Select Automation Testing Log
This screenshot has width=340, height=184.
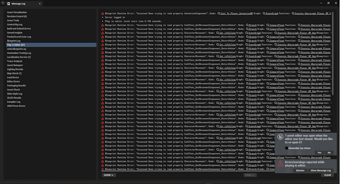tap(19, 53)
